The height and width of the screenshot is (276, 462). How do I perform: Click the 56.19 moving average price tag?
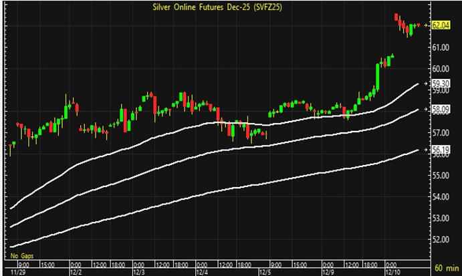(x=440, y=150)
